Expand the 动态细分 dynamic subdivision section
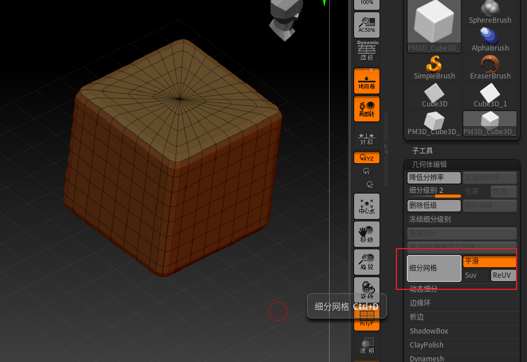Viewport: 527px width, 362px height. (x=424, y=289)
